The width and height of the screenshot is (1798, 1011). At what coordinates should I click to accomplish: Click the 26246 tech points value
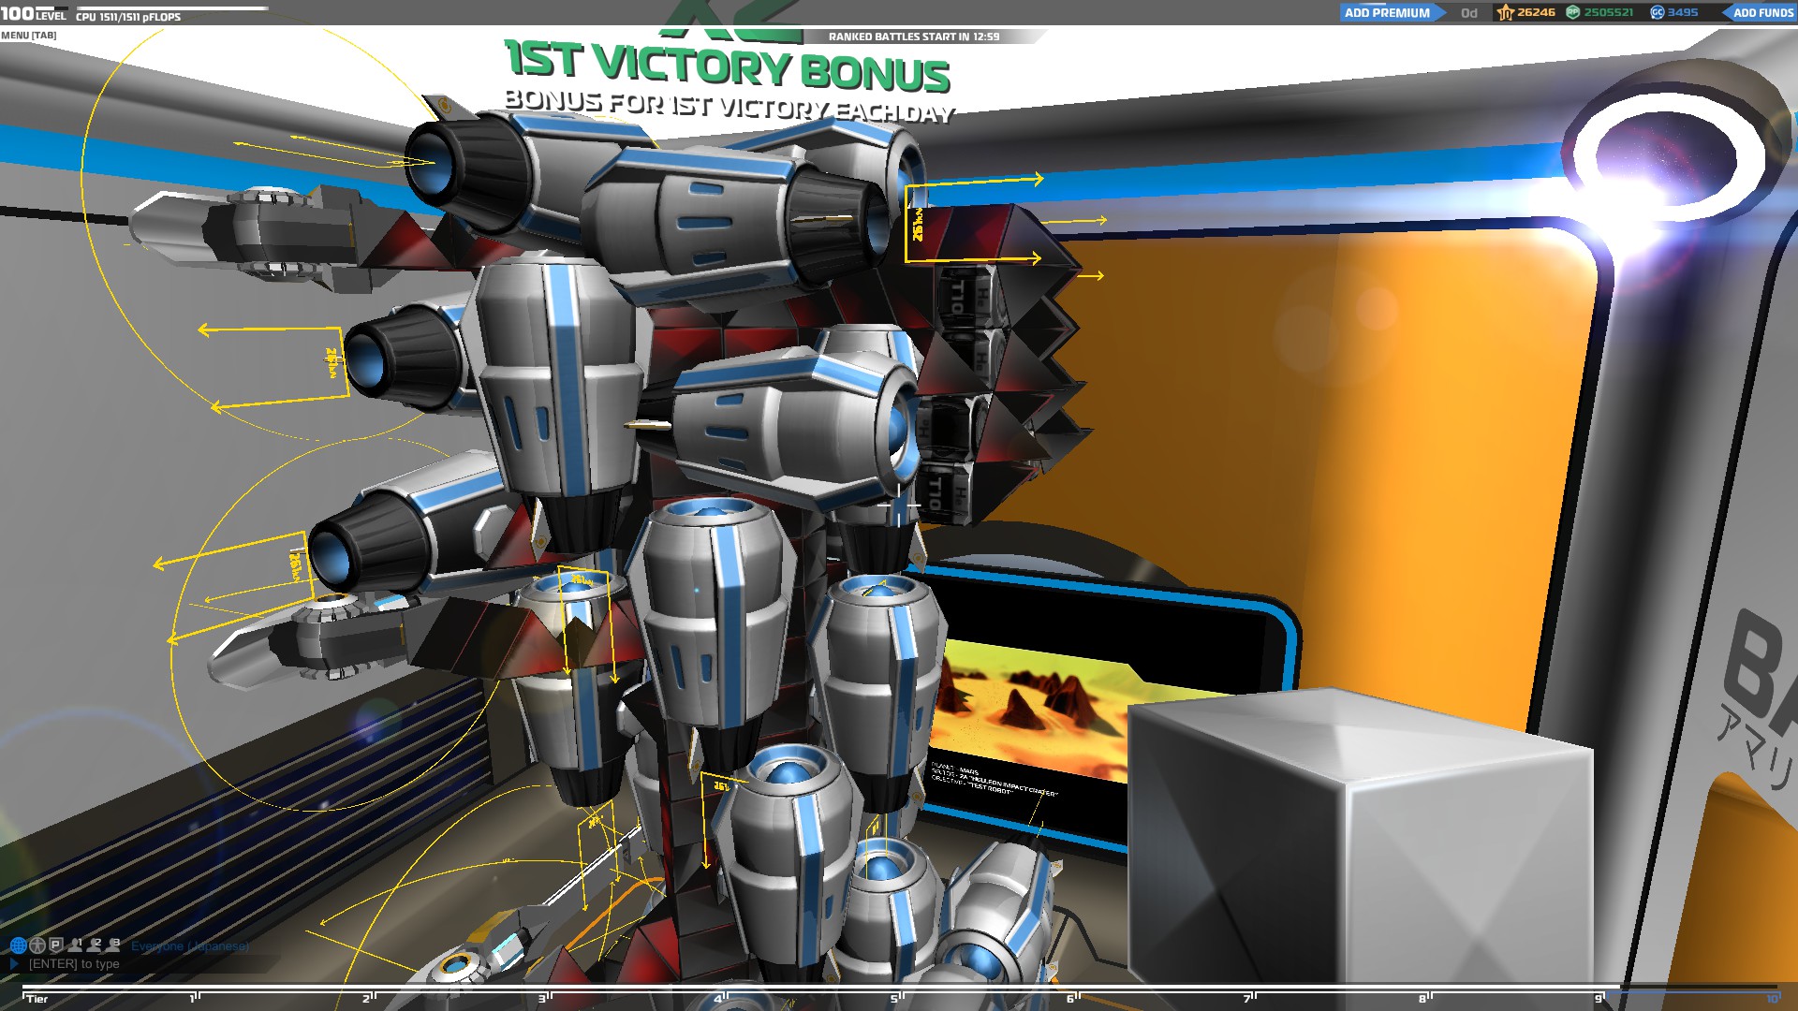(x=1536, y=12)
